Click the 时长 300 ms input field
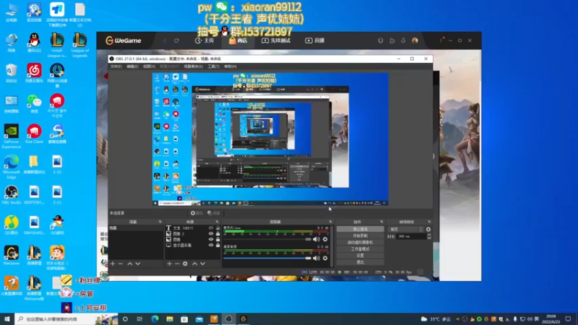This screenshot has width=578, height=325. click(411, 236)
